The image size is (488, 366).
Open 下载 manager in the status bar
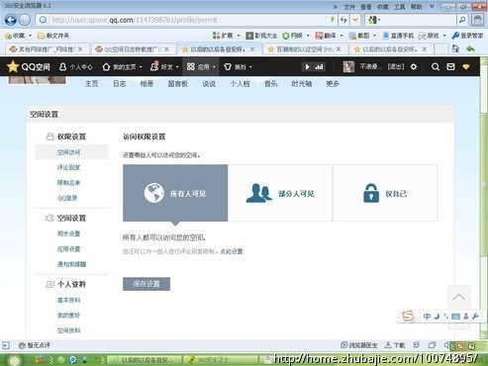[395, 345]
